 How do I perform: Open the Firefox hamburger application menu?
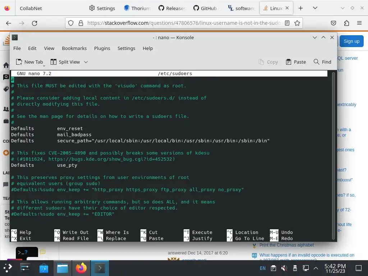coord(359,23)
